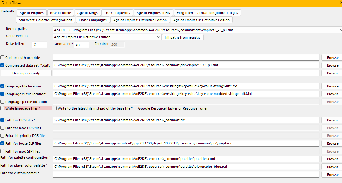Open the Genie version dropdown

159,37
